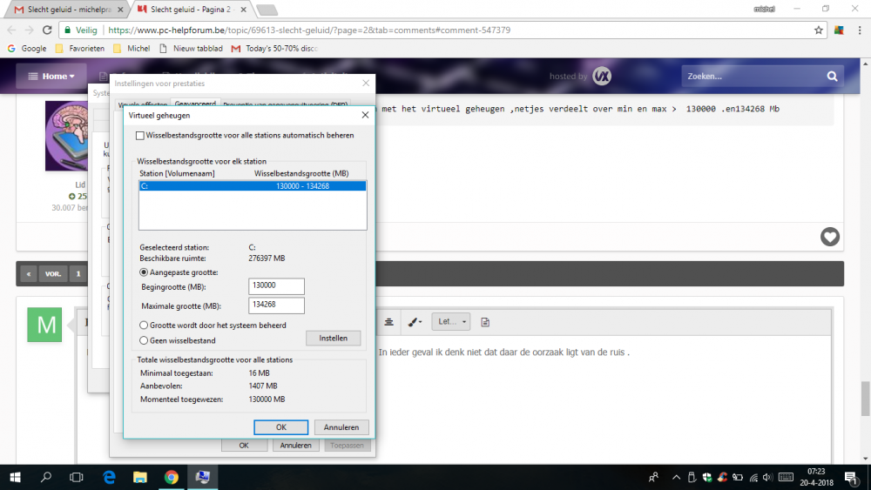Switch to Chrome in the taskbar
Screen dimensions: 871x490
pyautogui.click(x=171, y=477)
